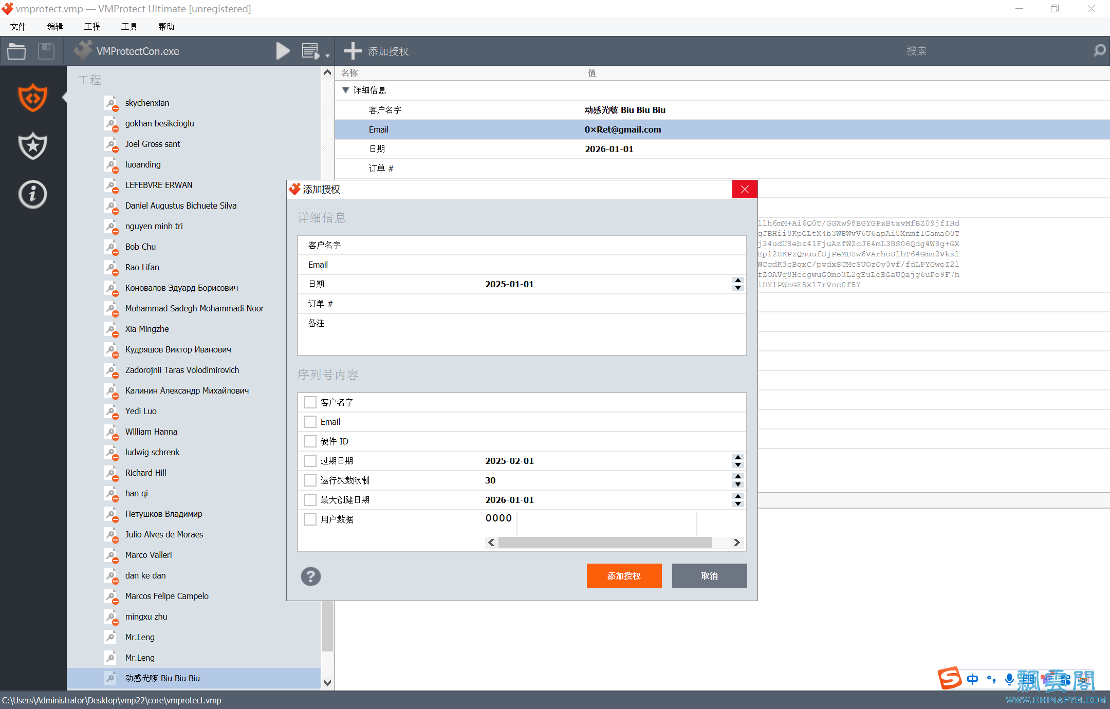The image size is (1110, 709).
Task: Click 添加授权 in the toolbar
Action: (x=388, y=51)
